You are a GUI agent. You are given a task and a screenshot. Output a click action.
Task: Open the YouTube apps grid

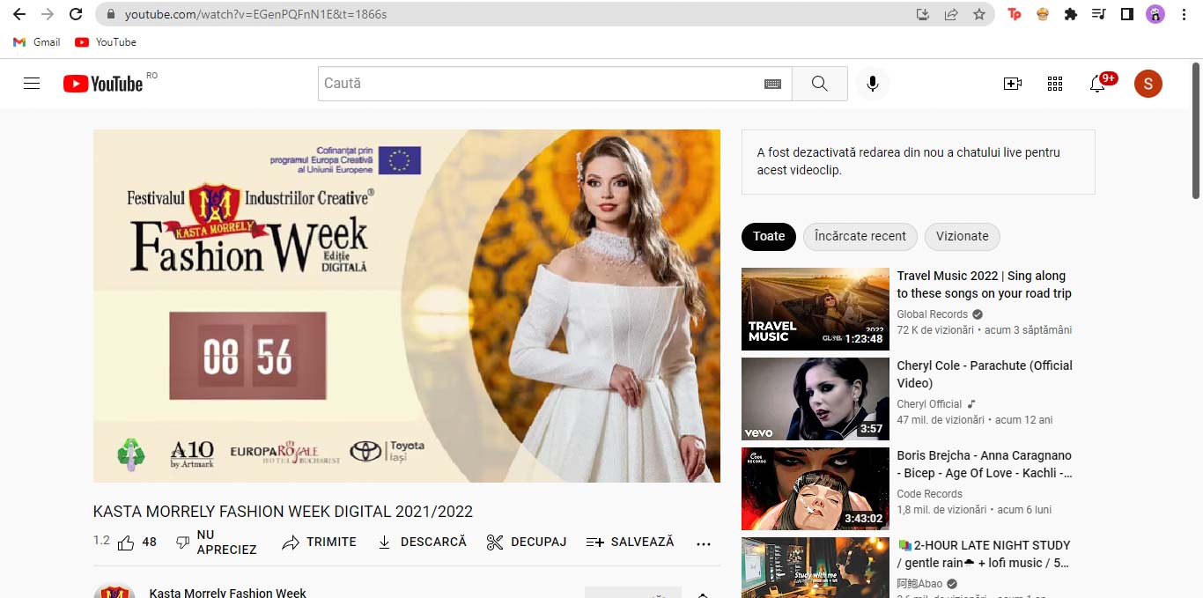tap(1055, 84)
